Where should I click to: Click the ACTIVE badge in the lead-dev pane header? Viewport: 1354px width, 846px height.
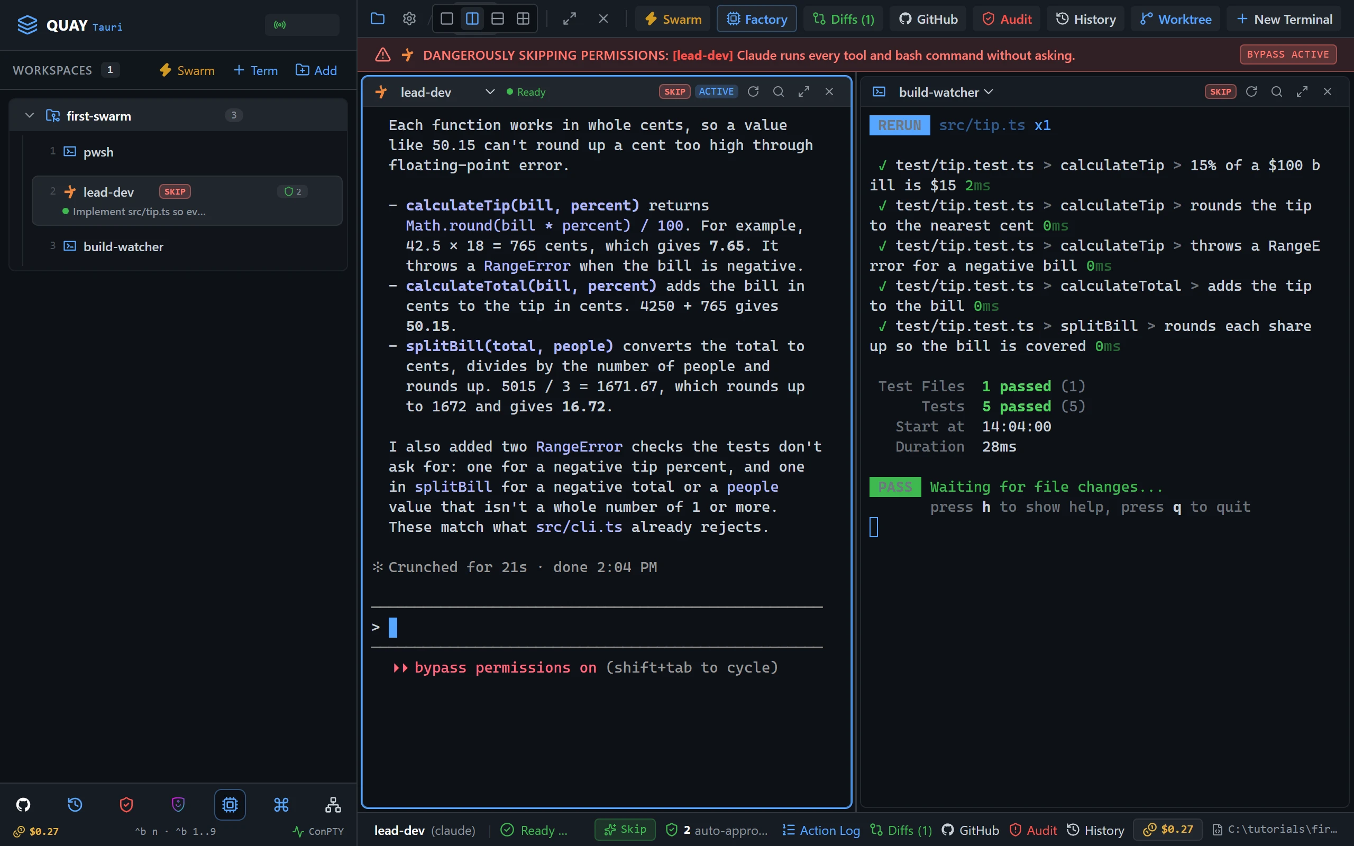716,92
